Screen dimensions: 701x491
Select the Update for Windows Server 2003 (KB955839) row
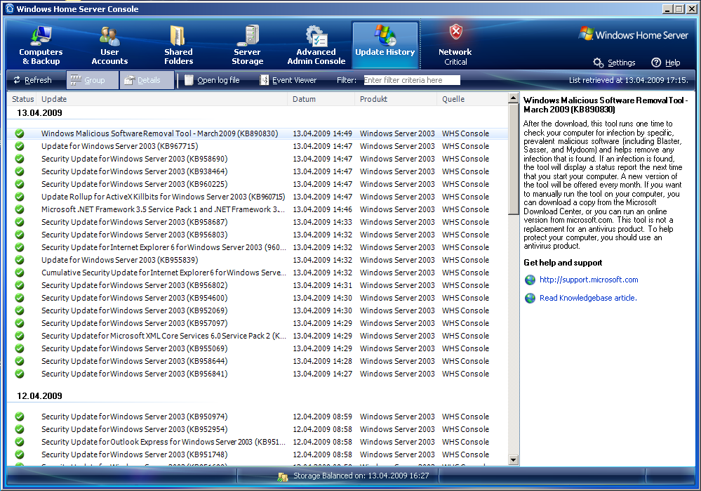[257, 260]
